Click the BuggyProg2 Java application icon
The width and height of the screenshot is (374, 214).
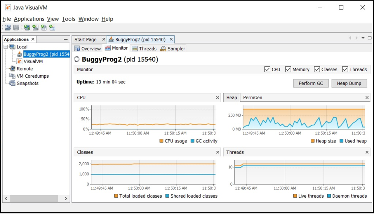(19, 54)
